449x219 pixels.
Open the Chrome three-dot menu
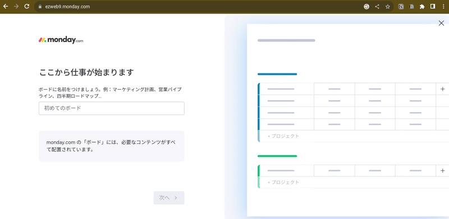[x=443, y=7]
